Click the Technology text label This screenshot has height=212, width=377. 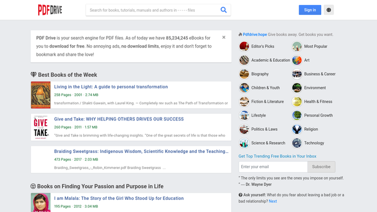point(314,143)
